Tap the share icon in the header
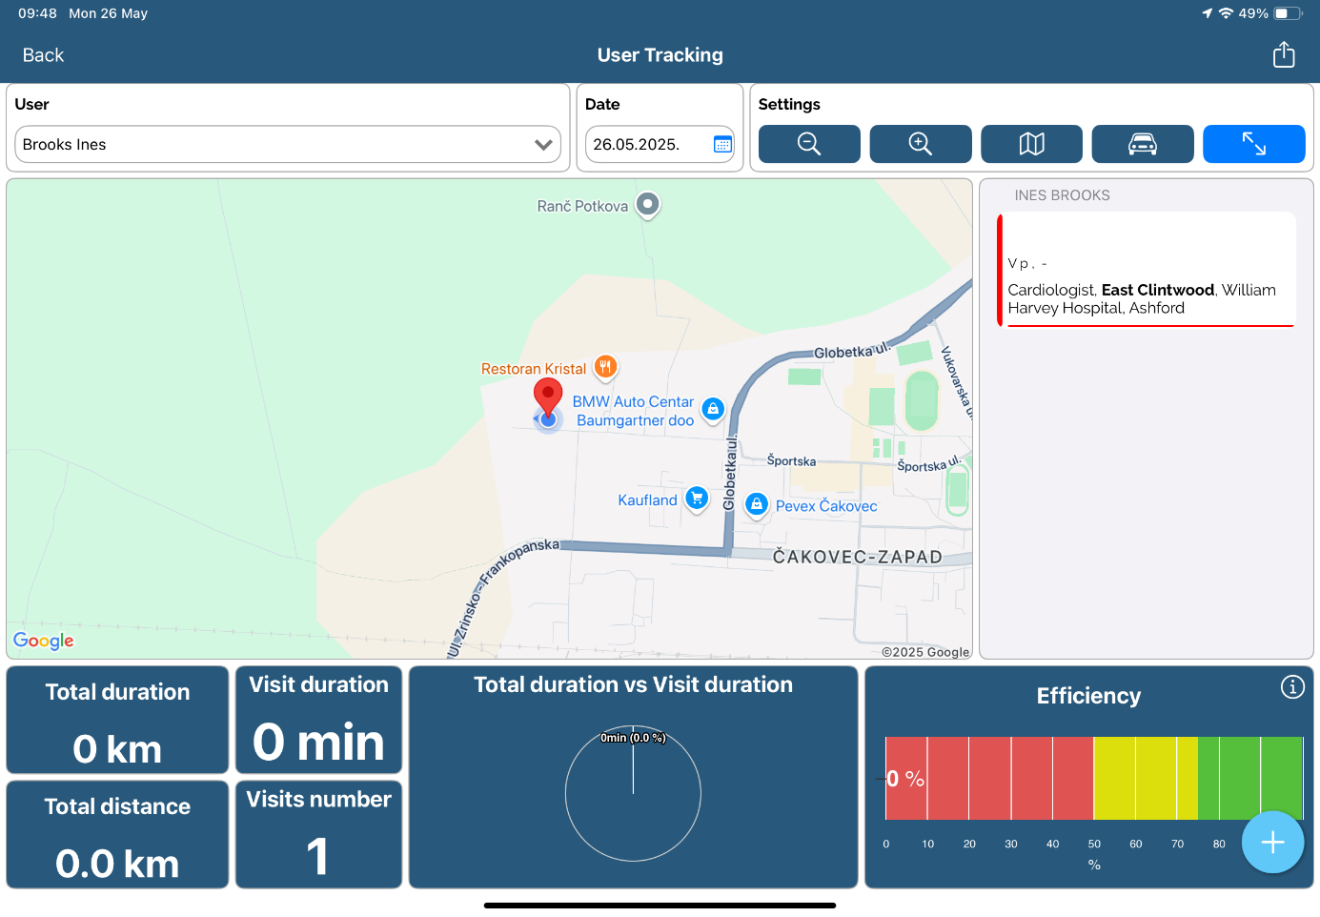Viewport: 1320px width, 917px height. pos(1283,55)
